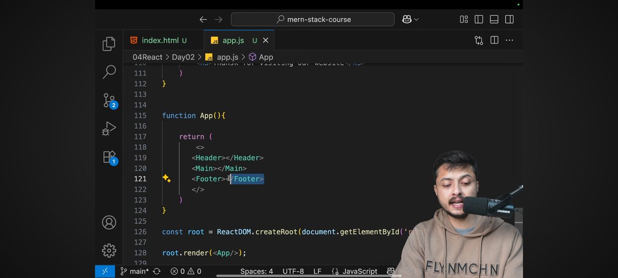Open Run and Debug view
This screenshot has width=618, height=278.
[109, 129]
